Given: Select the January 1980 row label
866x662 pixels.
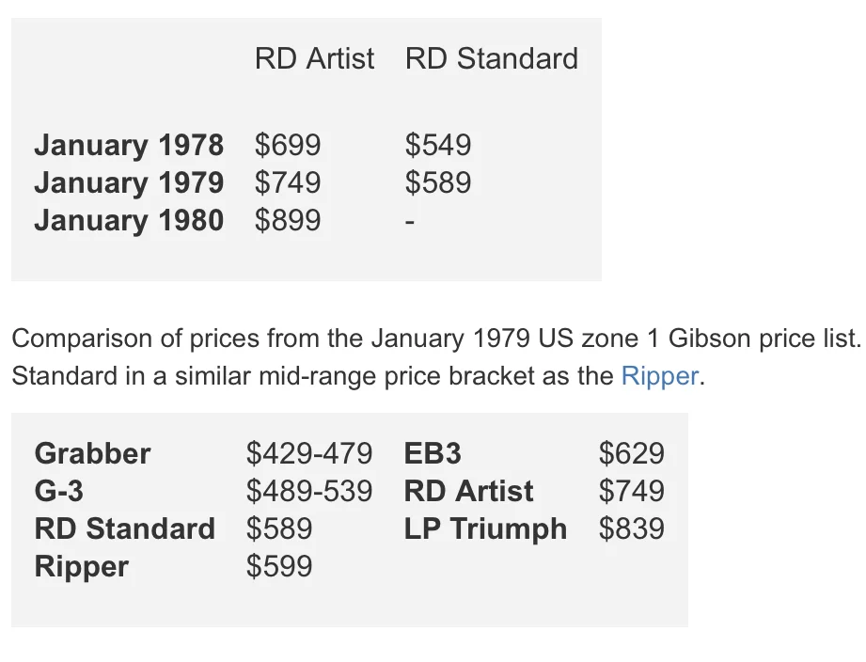Looking at the screenshot, I should coord(129,221).
